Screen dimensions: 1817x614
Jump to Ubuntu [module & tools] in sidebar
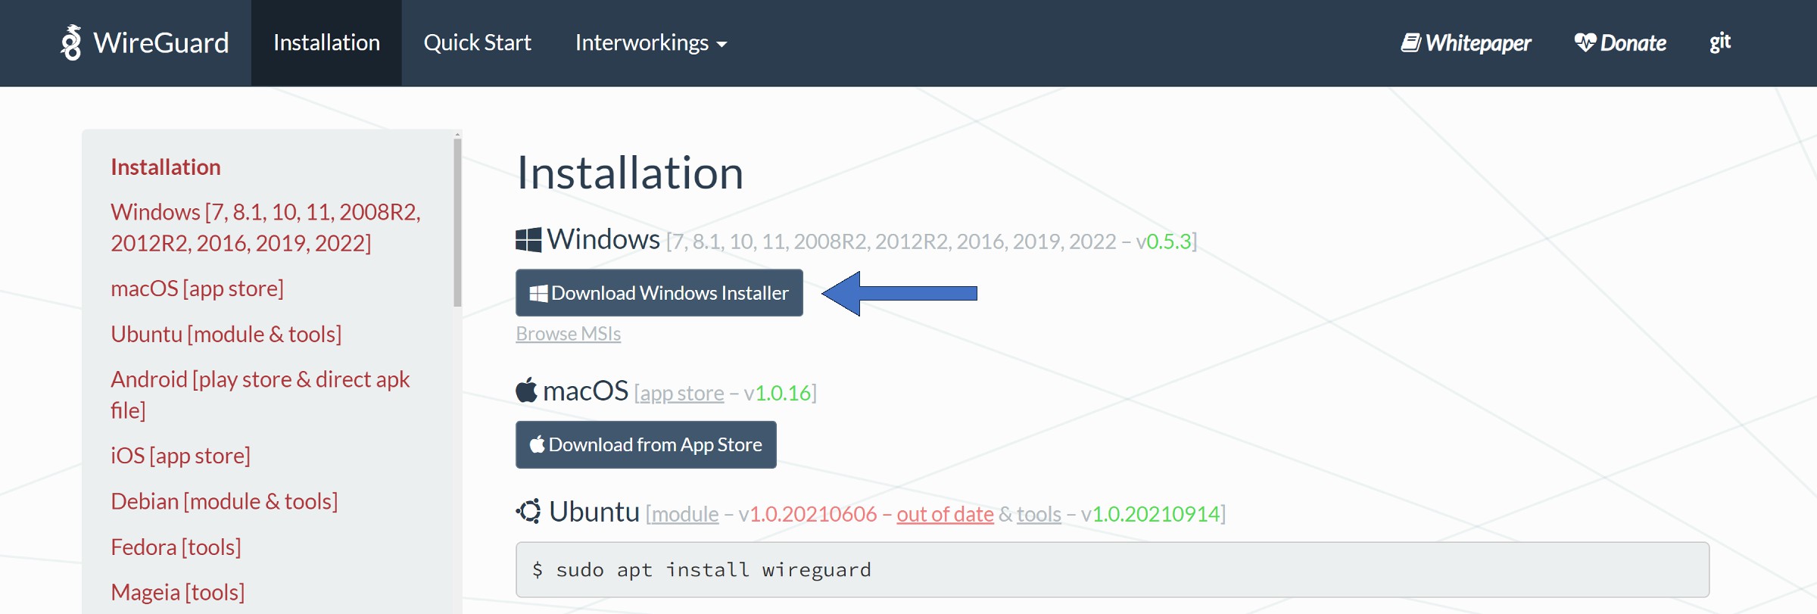(226, 334)
